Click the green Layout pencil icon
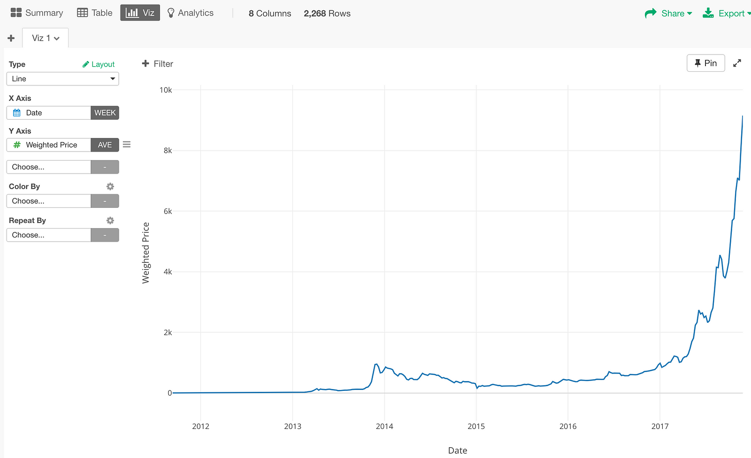This screenshot has width=751, height=458. (86, 64)
